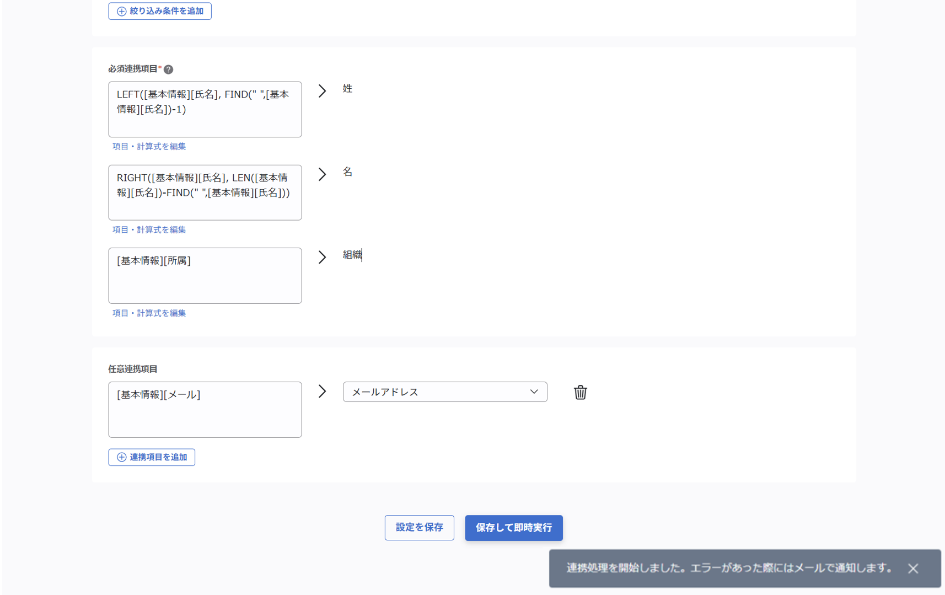Image resolution: width=945 pixels, height=595 pixels.
Task: Click the arrow icon pointing to 姓
Action: pyautogui.click(x=323, y=91)
